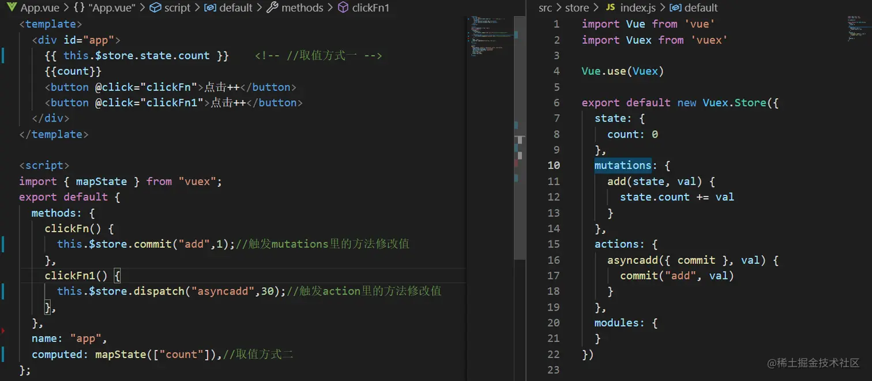
Task: Click line number 10 in index.js
Action: tap(553, 165)
